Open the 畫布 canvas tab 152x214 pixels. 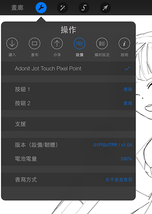[x=35, y=47]
